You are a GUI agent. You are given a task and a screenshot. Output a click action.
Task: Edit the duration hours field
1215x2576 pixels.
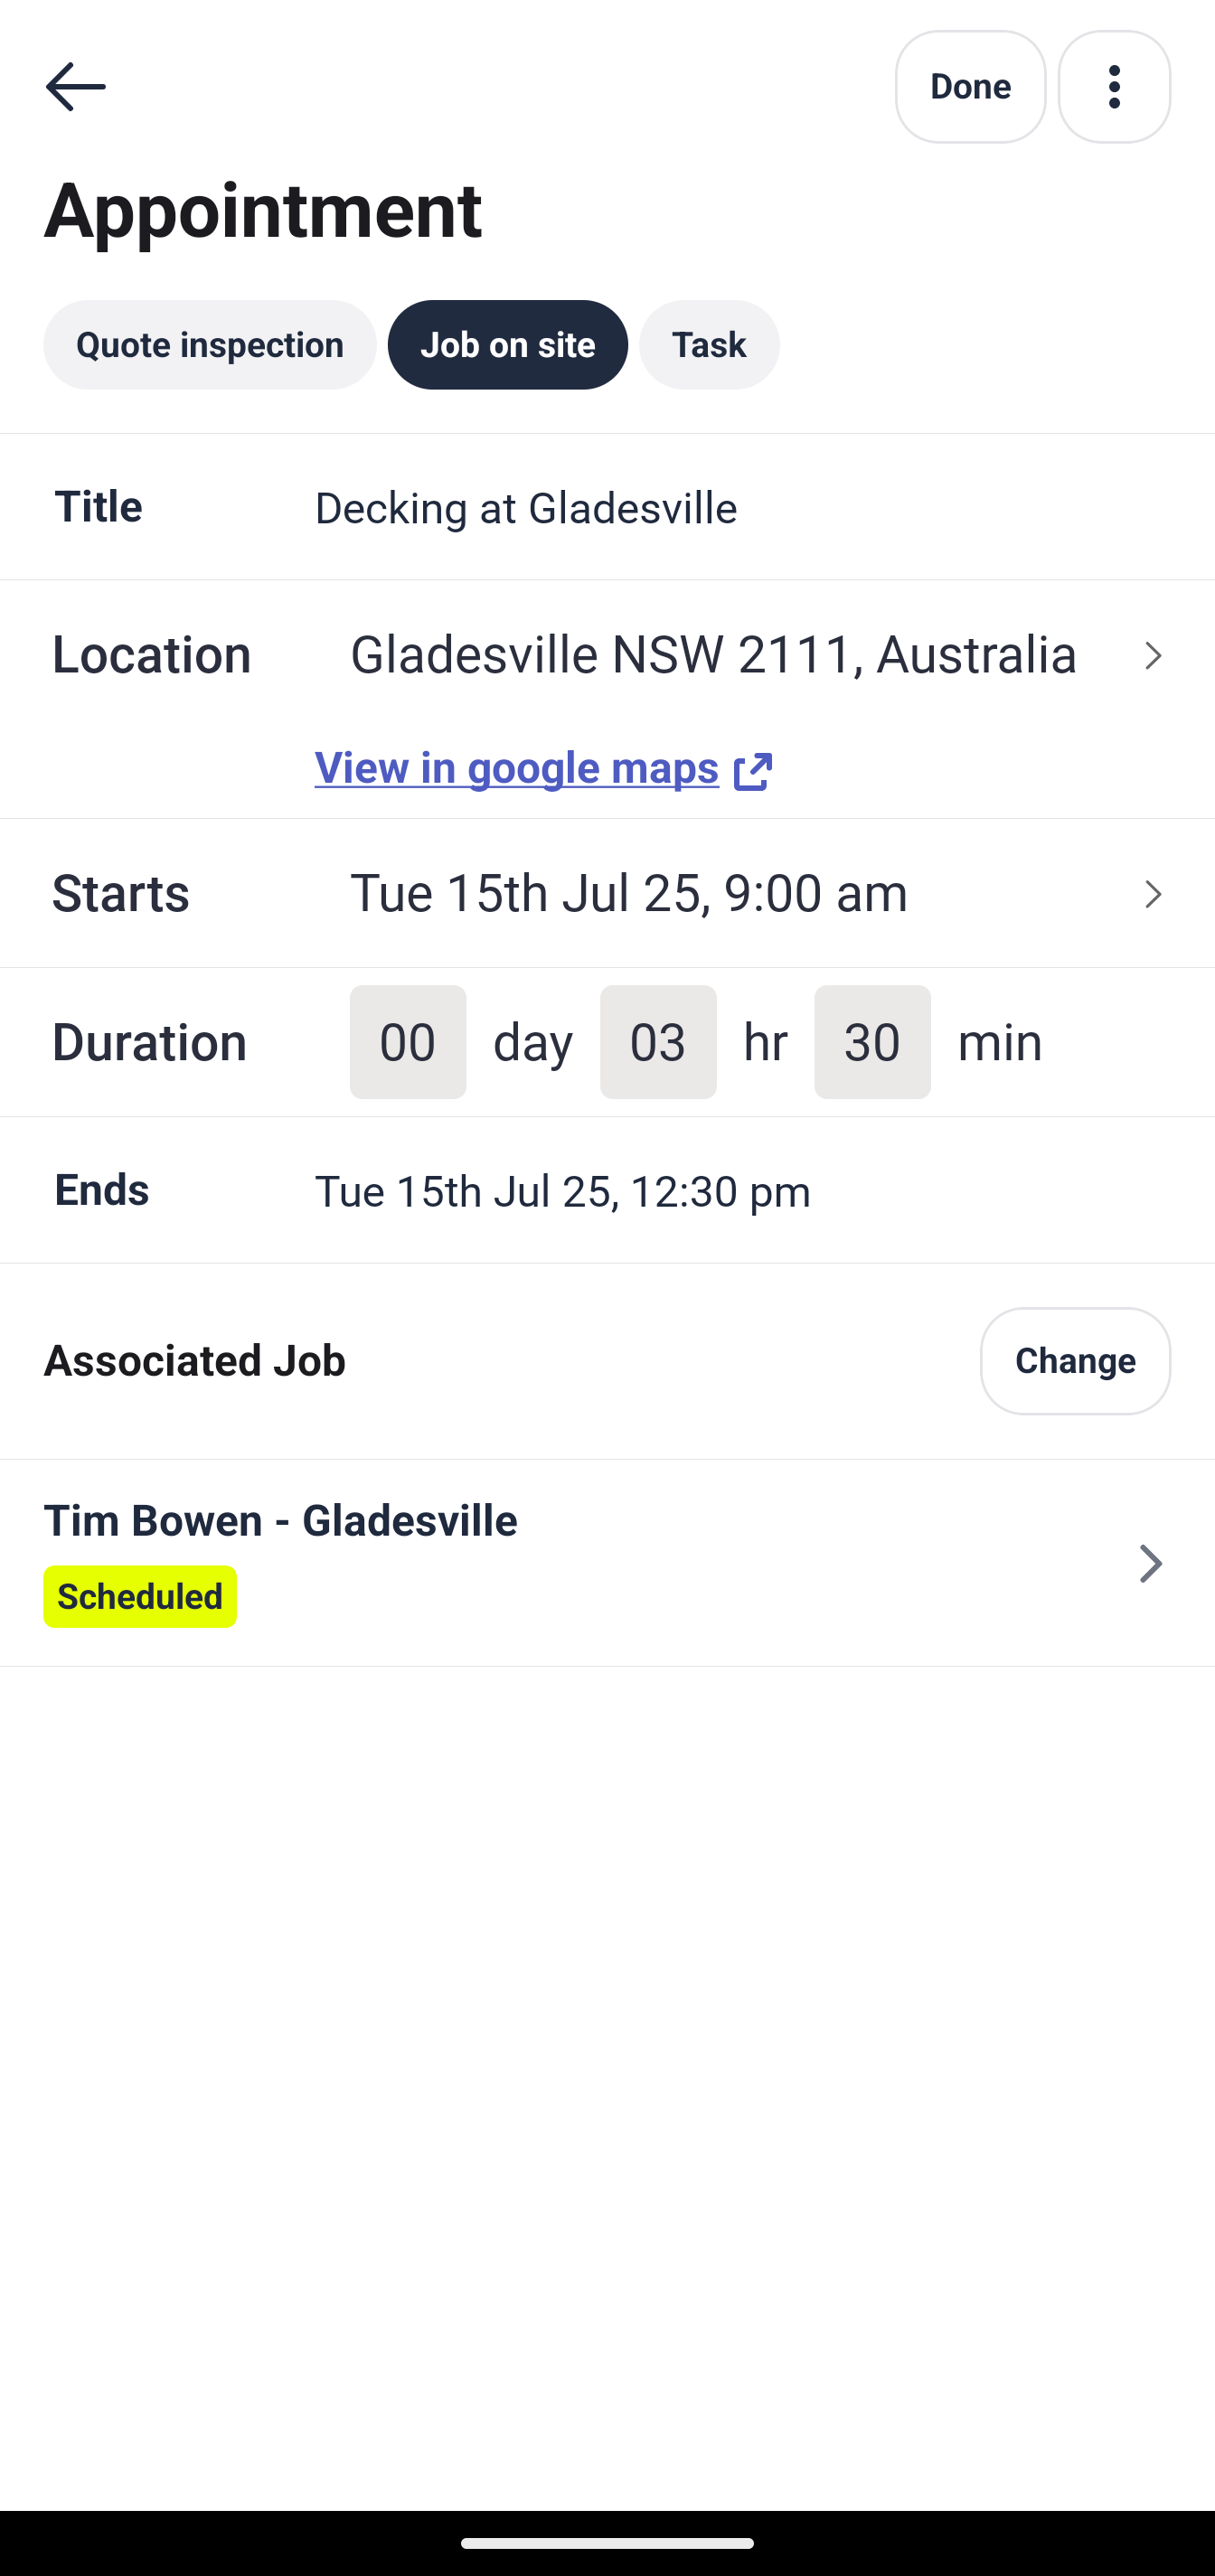click(657, 1042)
